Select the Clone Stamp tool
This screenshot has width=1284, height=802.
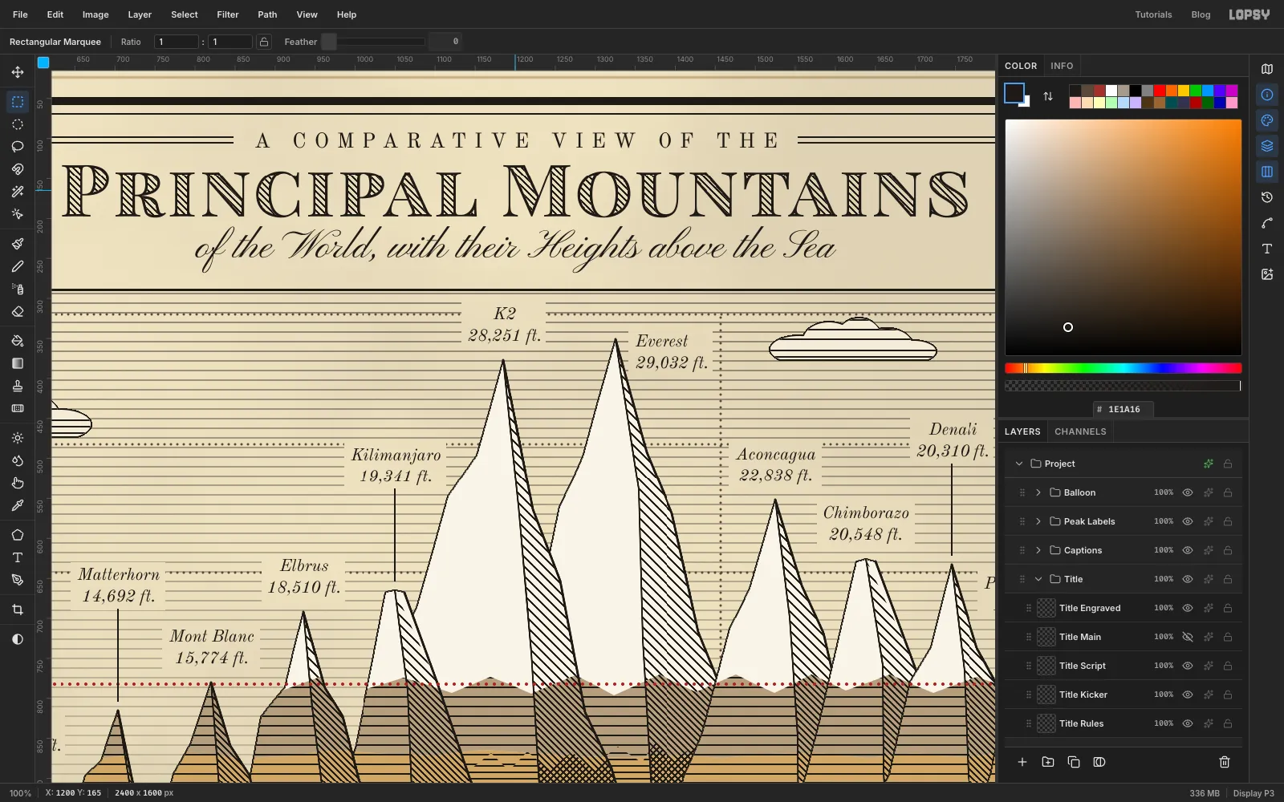coord(18,386)
